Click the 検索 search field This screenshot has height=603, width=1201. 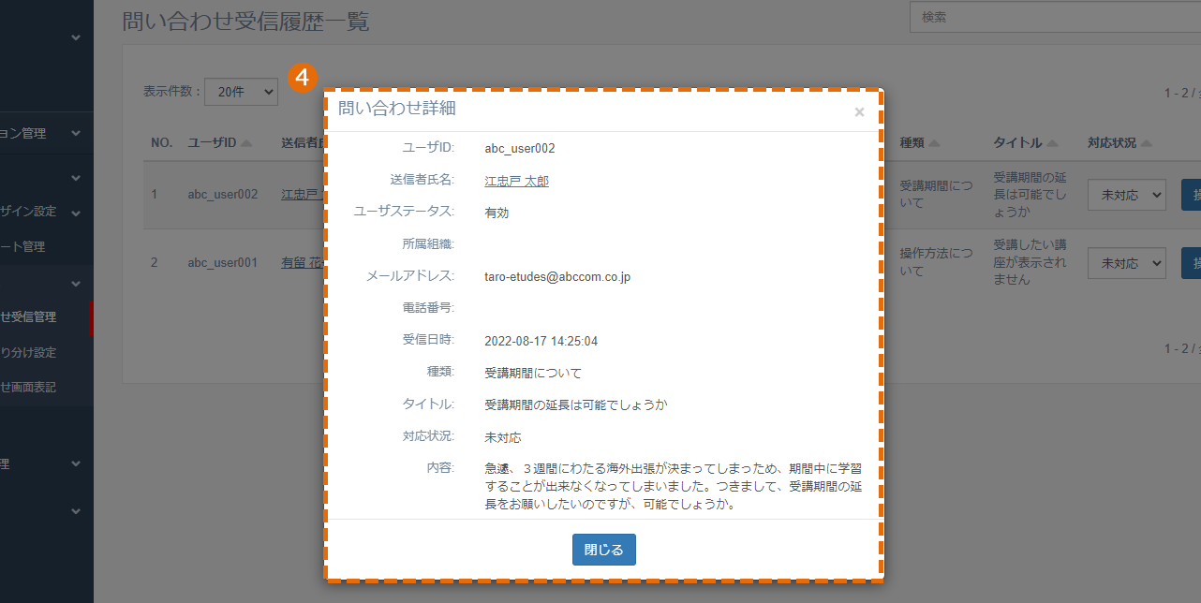1055,17
